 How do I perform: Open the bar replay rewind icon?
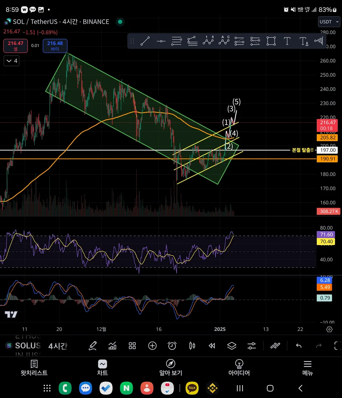tap(212, 346)
